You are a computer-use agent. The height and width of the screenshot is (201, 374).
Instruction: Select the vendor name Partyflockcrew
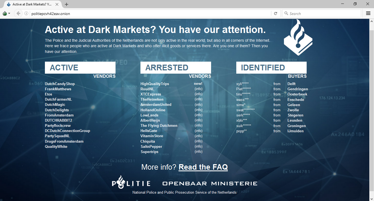point(58,125)
